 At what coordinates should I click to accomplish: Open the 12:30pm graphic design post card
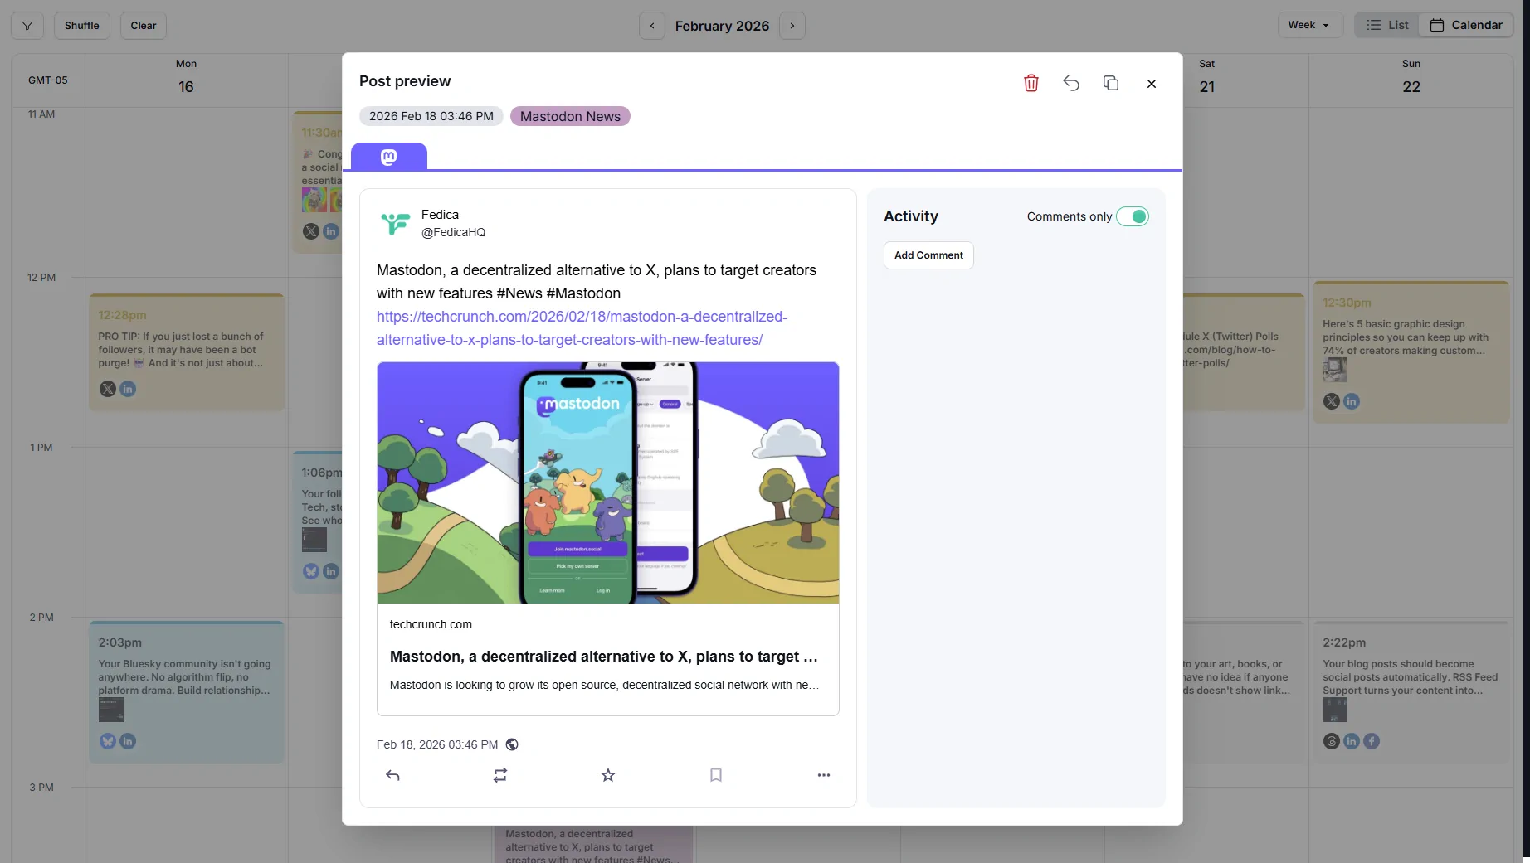click(1411, 352)
